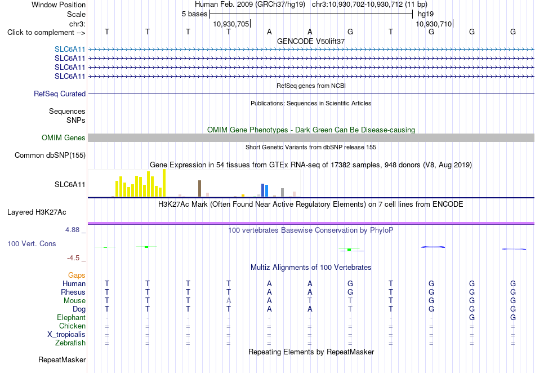Click the RefSeq Curated label
The width and height of the screenshot is (535, 373).
[60, 94]
